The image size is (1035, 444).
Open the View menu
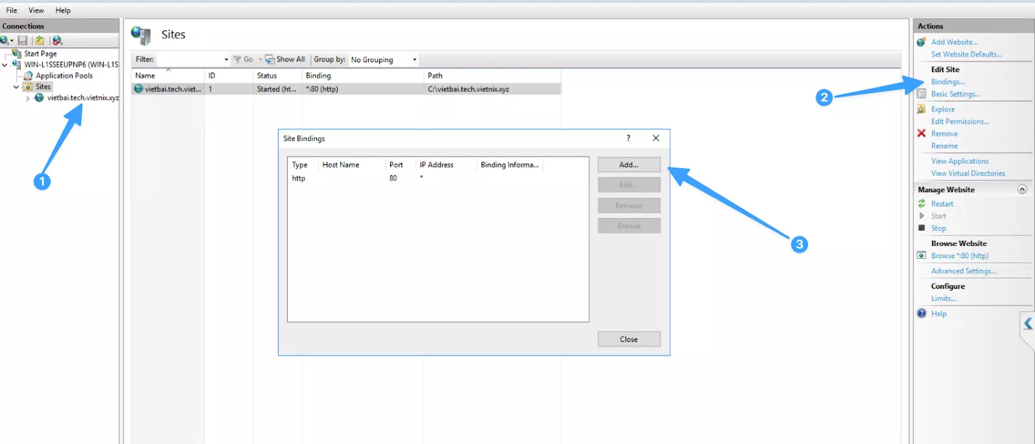[x=36, y=10]
